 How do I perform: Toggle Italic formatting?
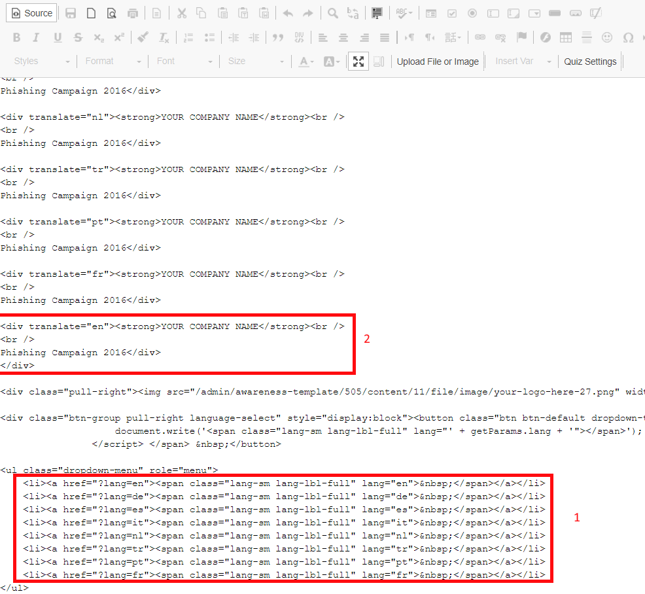tap(36, 37)
